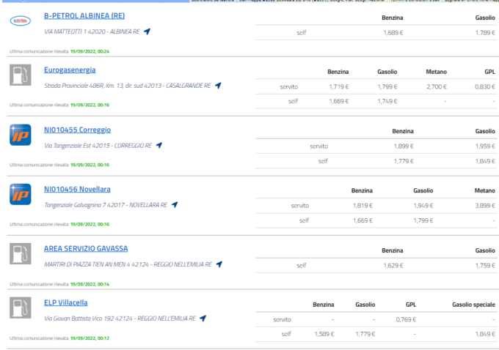Click timestamp 19/09/2022, 00:24 under B-Petrol

click(90, 51)
